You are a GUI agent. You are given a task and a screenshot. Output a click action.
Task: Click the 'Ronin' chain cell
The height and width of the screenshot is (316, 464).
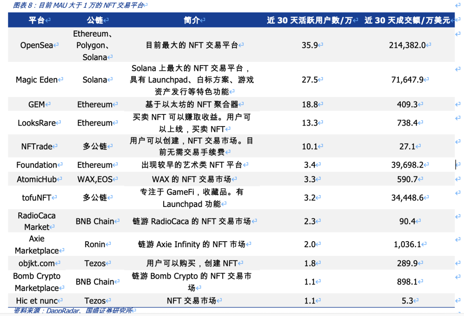coord(95,245)
